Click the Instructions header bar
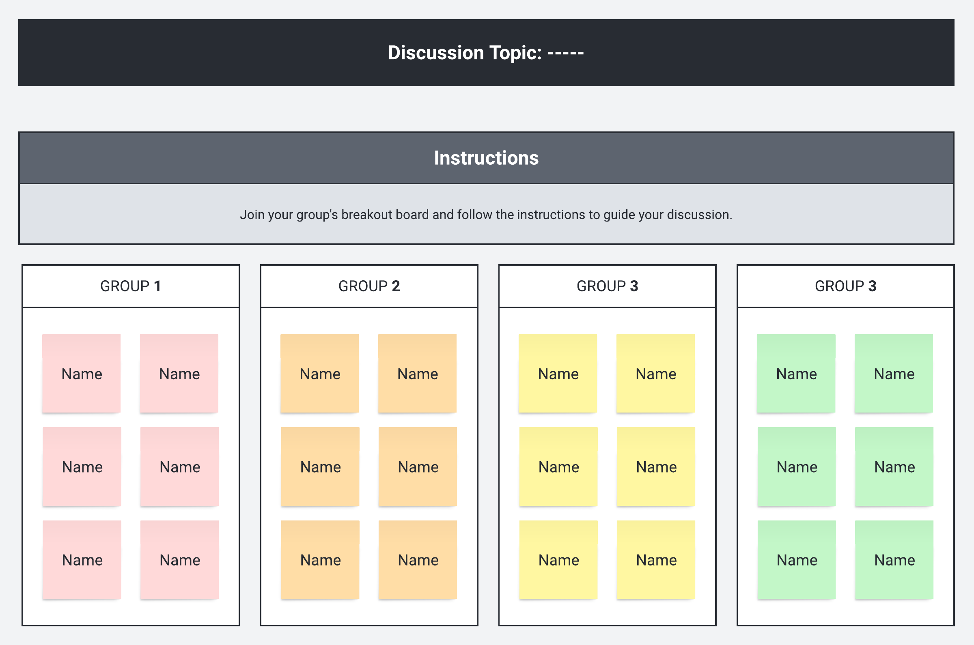Image resolution: width=974 pixels, height=645 pixels. (486, 158)
